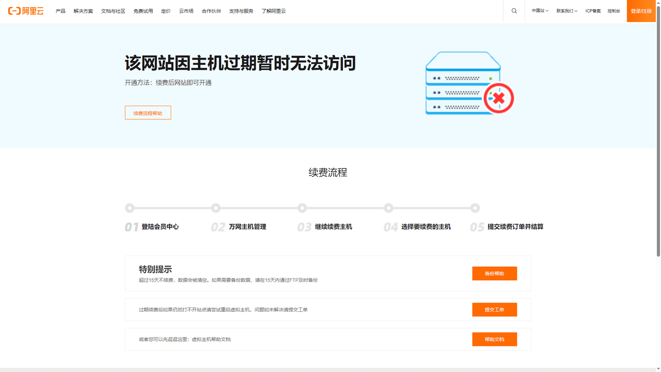
Task: Click the Alibaba Cloud logo
Action: [x=26, y=11]
